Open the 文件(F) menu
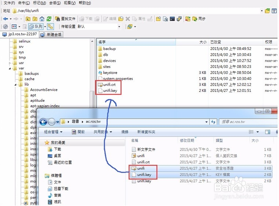This screenshot has height=206, width=279. [x=10, y=3]
